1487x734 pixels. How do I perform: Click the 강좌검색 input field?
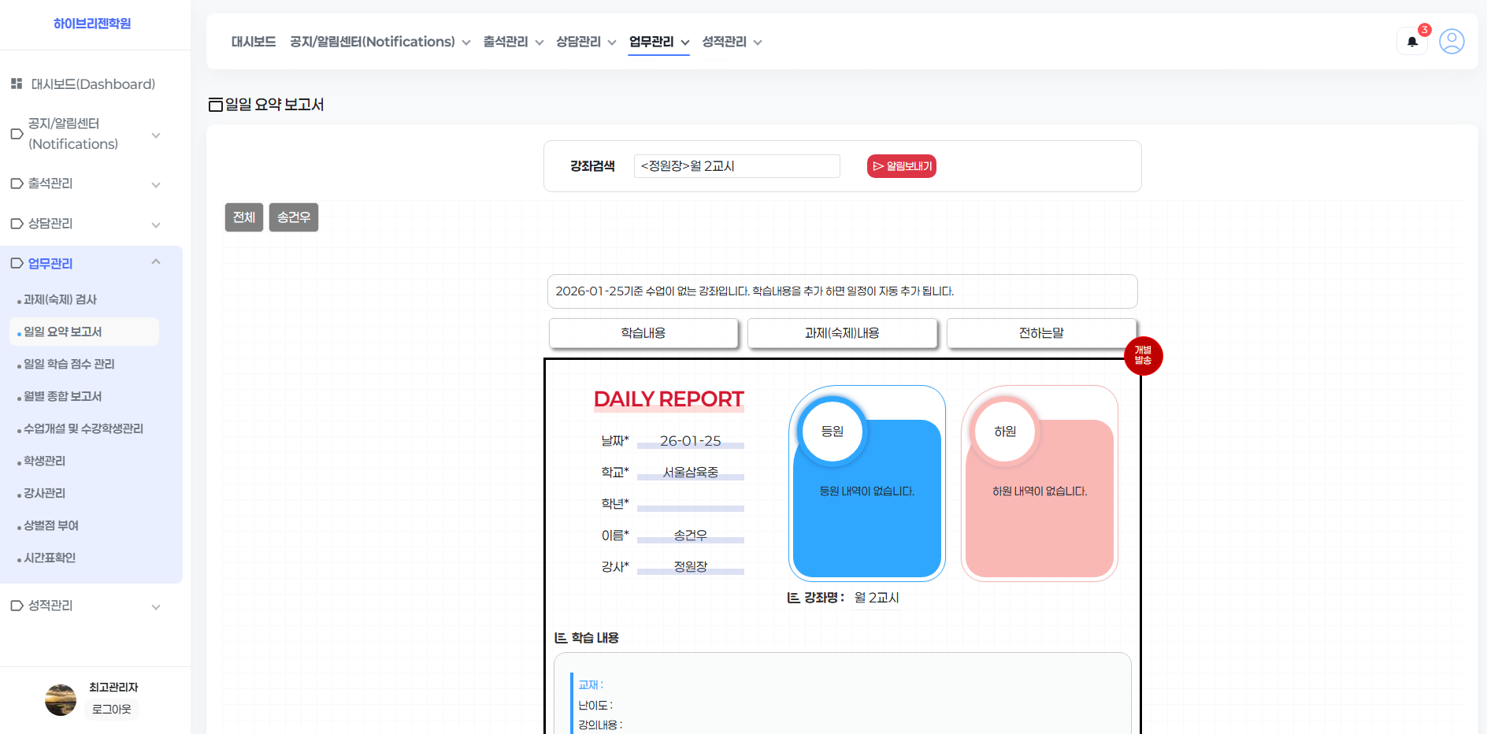pyautogui.click(x=736, y=166)
